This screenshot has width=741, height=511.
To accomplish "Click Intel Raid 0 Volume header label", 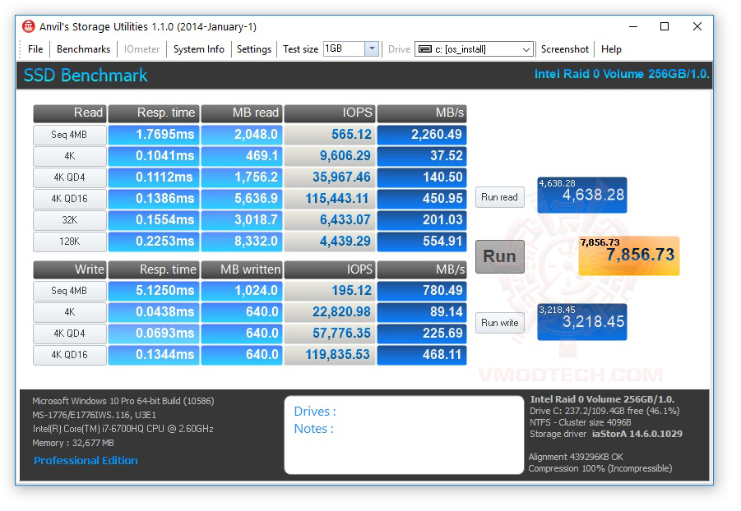I will pos(622,74).
